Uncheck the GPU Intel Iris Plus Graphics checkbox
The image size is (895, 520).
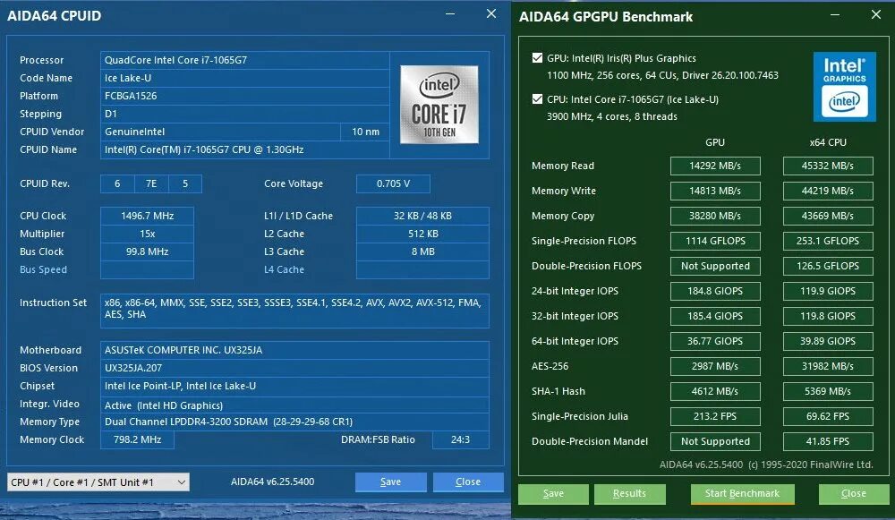537,57
